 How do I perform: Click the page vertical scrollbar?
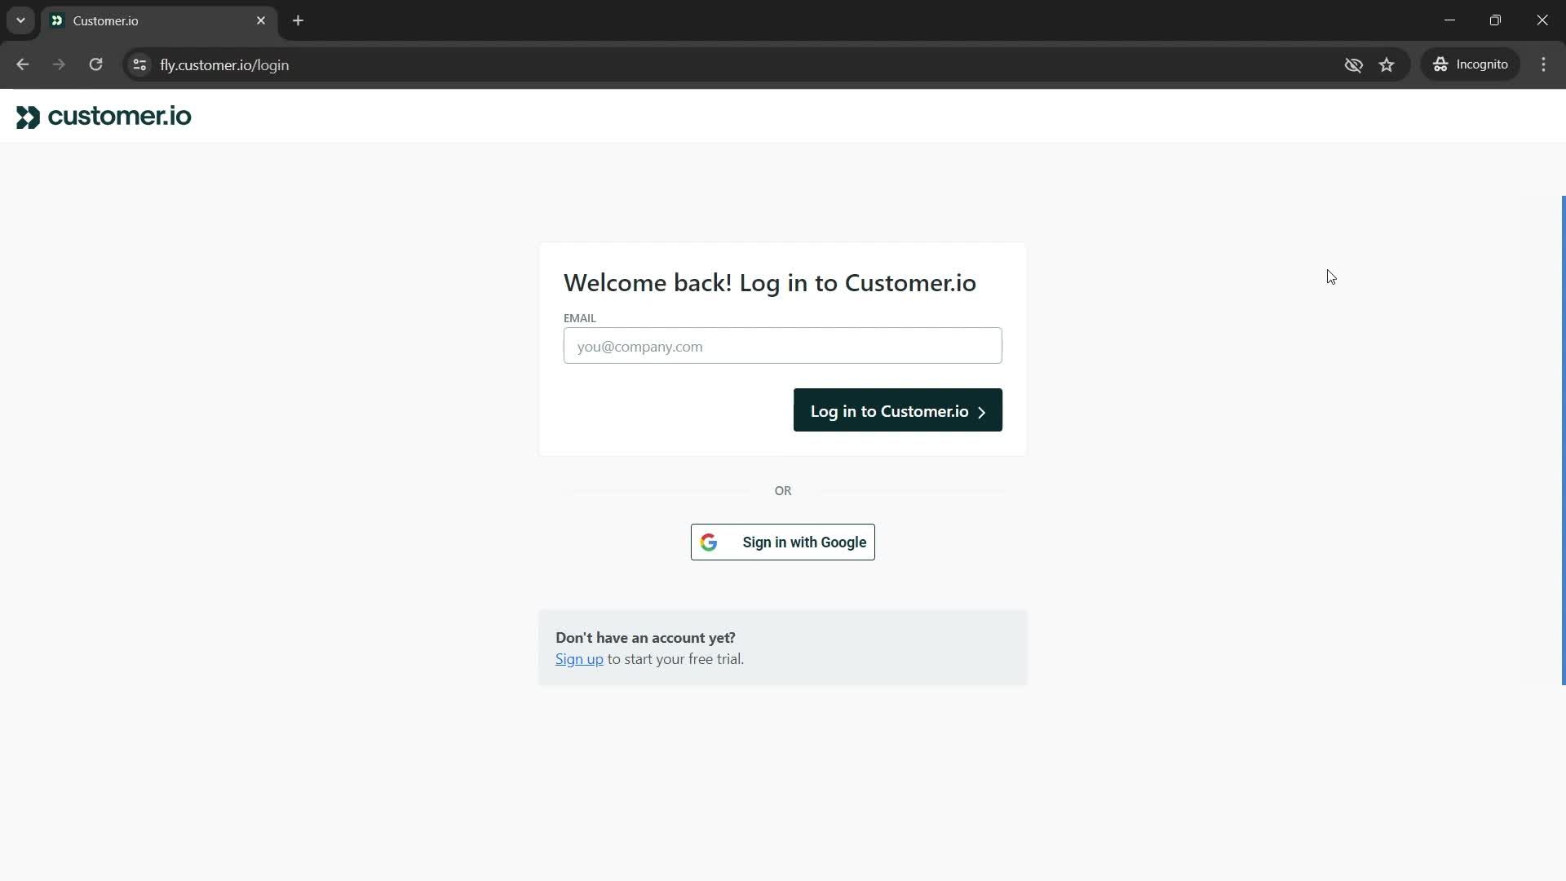click(1563, 440)
